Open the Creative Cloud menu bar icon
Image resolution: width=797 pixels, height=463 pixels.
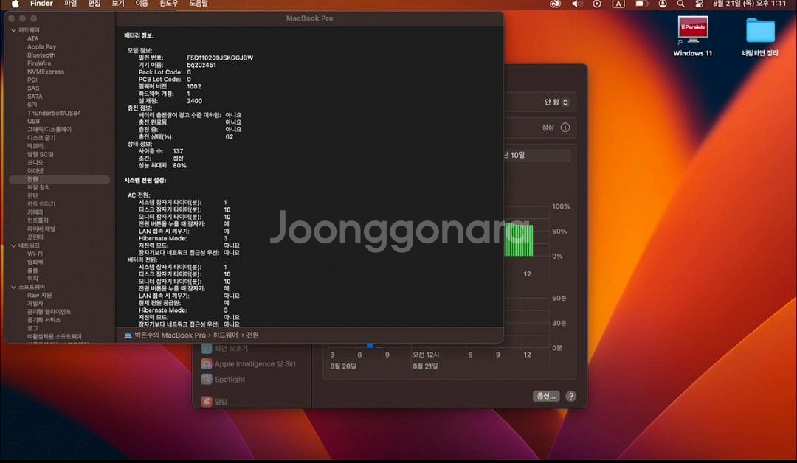pos(555,4)
